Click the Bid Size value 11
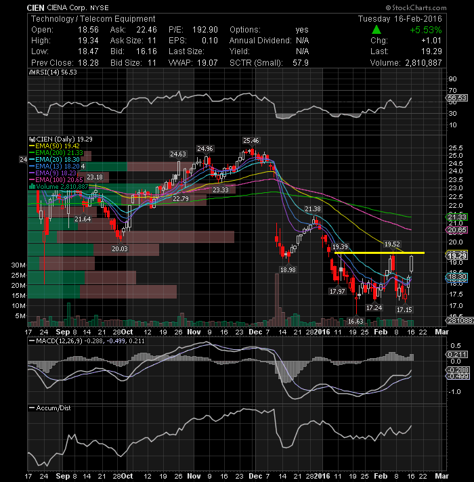474x482 pixels. [x=152, y=63]
